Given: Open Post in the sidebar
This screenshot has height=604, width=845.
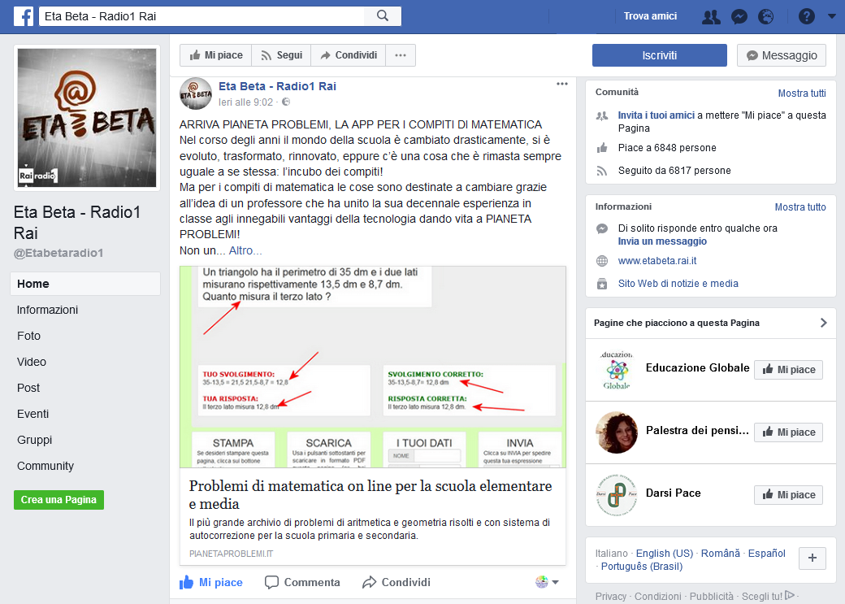Looking at the screenshot, I should coord(28,388).
